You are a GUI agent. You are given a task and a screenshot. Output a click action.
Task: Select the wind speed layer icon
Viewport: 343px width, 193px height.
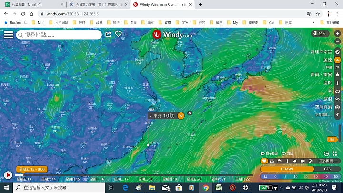[338, 60]
